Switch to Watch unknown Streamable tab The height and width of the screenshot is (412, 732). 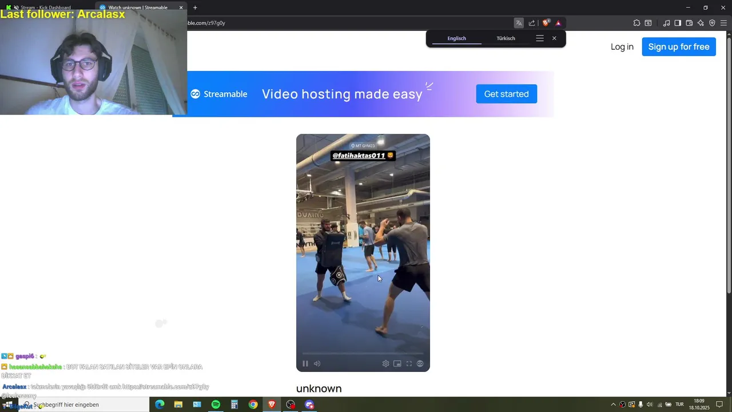point(137,7)
